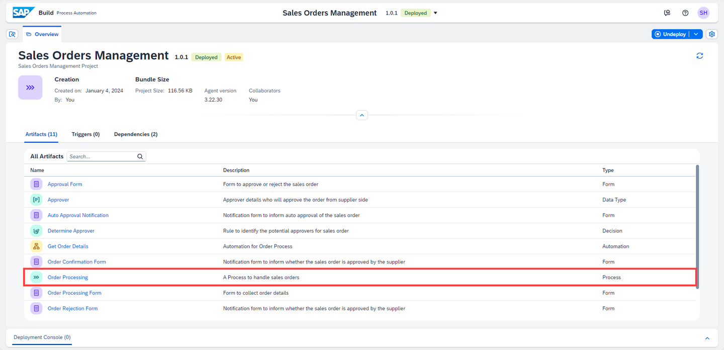Open the Get Order Details link
This screenshot has width=724, height=350.
[x=68, y=247]
